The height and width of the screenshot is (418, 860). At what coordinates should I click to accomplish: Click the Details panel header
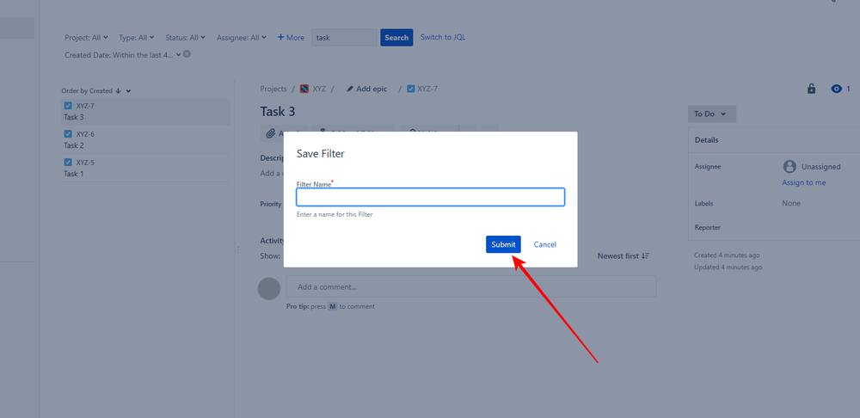[774, 140]
